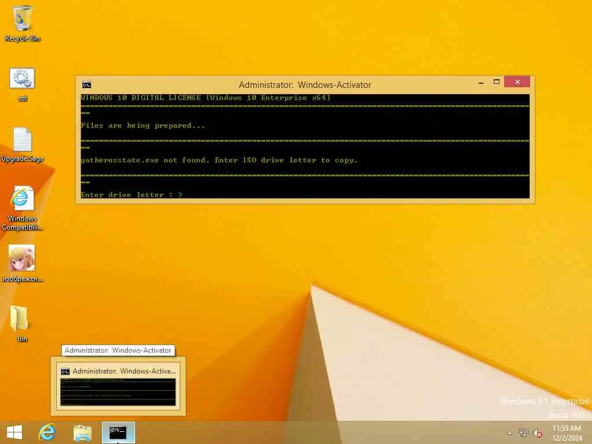Click the command prompt taskbar button

click(118, 432)
